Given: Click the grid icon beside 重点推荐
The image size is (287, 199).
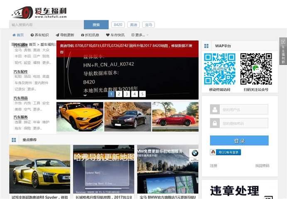Looking at the screenshot, I should 14,140.
